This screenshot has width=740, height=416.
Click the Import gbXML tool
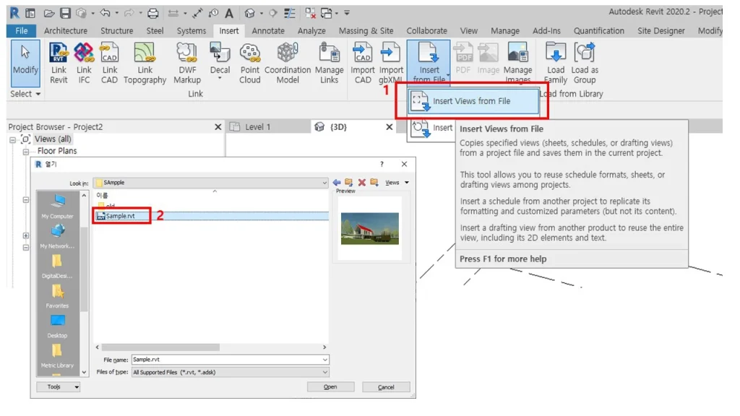pyautogui.click(x=391, y=64)
